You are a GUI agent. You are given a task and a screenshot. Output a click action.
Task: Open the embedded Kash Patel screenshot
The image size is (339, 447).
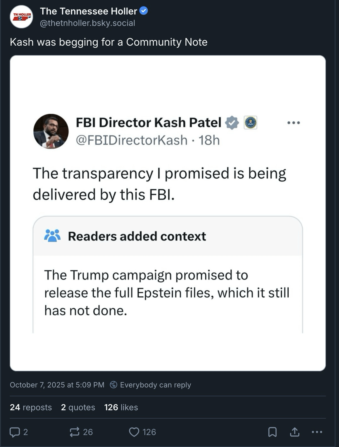168,213
